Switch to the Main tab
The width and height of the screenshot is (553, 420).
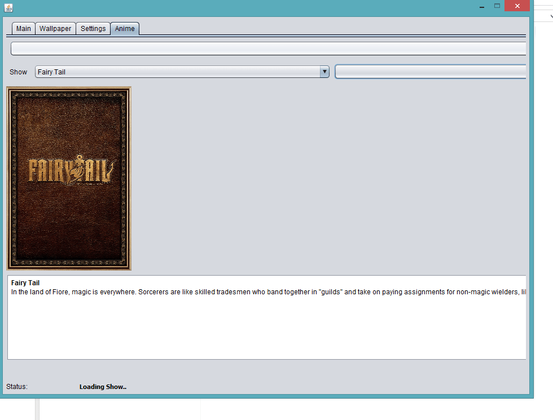(23, 29)
